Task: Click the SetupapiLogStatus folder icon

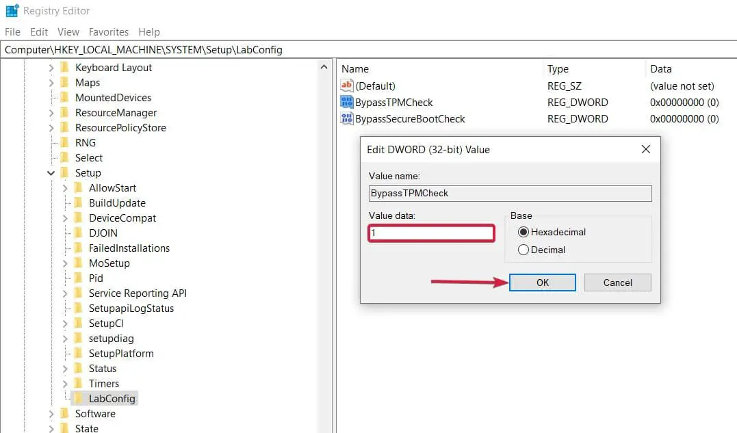Action: click(79, 308)
